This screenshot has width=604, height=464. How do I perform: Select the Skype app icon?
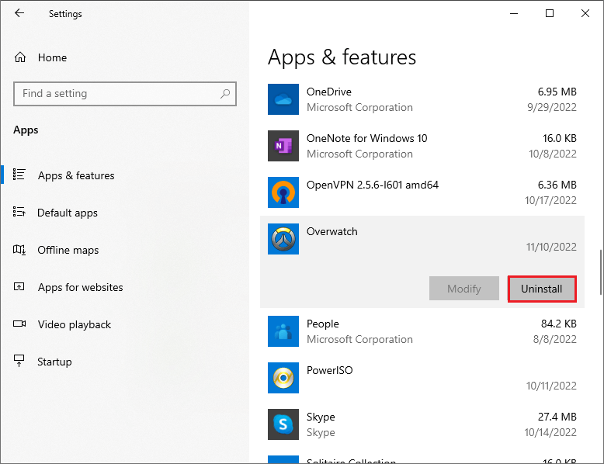(283, 424)
